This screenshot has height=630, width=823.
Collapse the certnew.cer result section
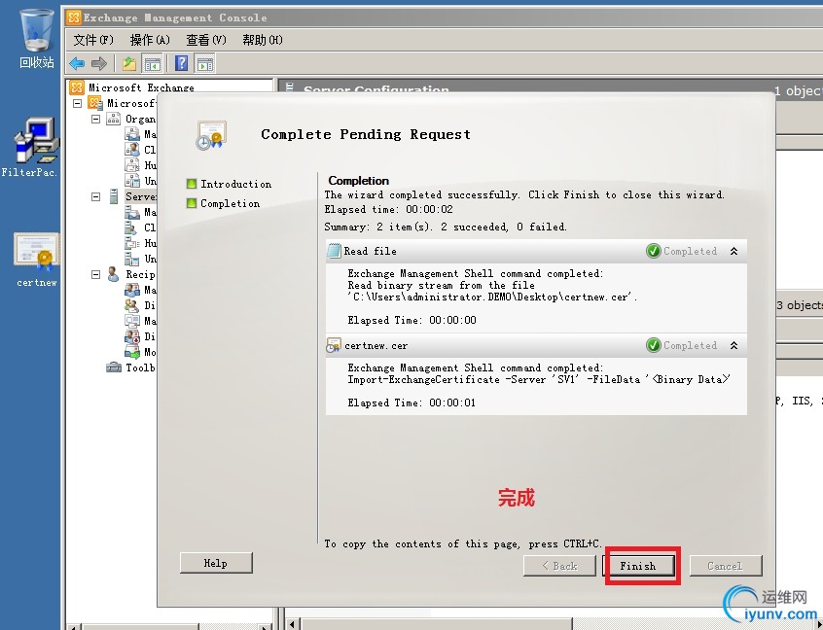tap(734, 346)
